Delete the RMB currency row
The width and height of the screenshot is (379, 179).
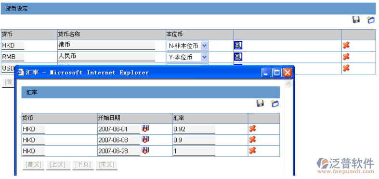coord(346,57)
